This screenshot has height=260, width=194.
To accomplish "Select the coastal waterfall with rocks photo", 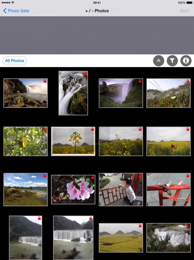I will [26, 93].
